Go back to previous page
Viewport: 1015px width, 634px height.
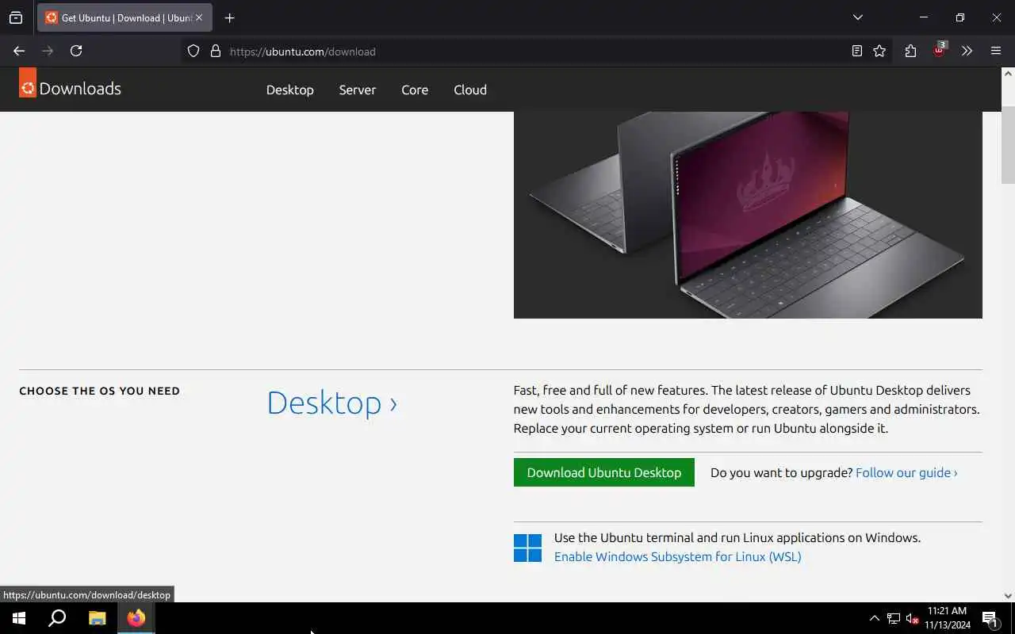pyautogui.click(x=19, y=51)
